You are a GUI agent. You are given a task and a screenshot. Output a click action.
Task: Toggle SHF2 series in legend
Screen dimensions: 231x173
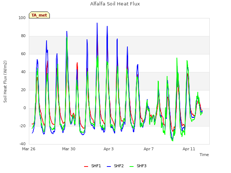pyautogui.click(x=115, y=166)
